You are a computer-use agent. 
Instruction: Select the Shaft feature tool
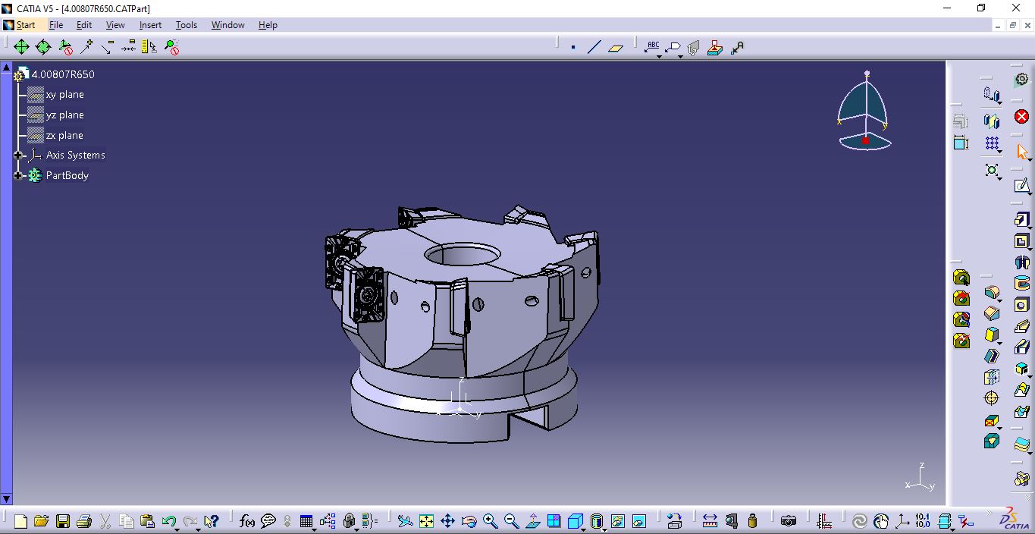[1022, 263]
